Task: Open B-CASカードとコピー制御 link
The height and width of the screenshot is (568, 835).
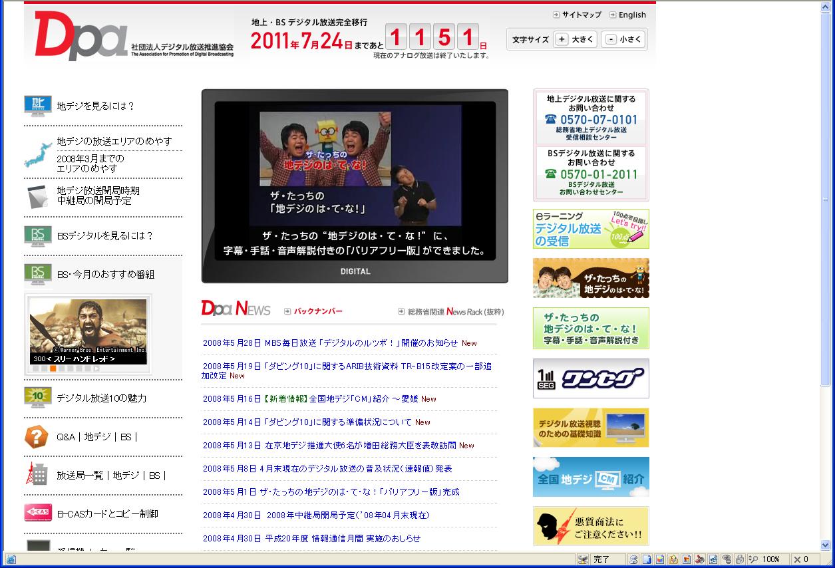Action: click(x=108, y=513)
